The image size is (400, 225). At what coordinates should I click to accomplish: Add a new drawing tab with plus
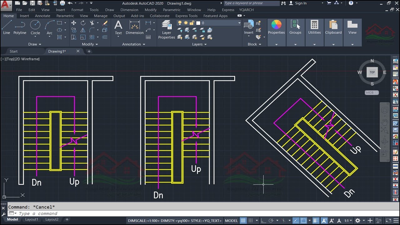click(x=89, y=51)
